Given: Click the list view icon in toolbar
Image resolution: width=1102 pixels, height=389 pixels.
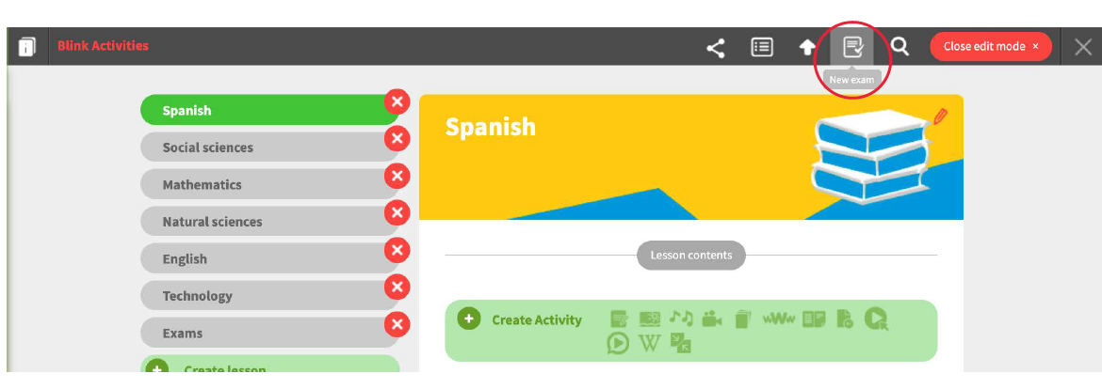Looking at the screenshot, I should coord(762,47).
